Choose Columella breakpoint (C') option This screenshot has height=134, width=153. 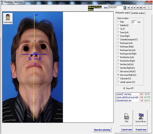tap(118, 40)
